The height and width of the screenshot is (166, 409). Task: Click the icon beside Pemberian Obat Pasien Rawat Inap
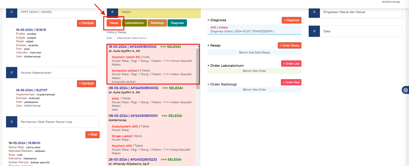[12, 122]
